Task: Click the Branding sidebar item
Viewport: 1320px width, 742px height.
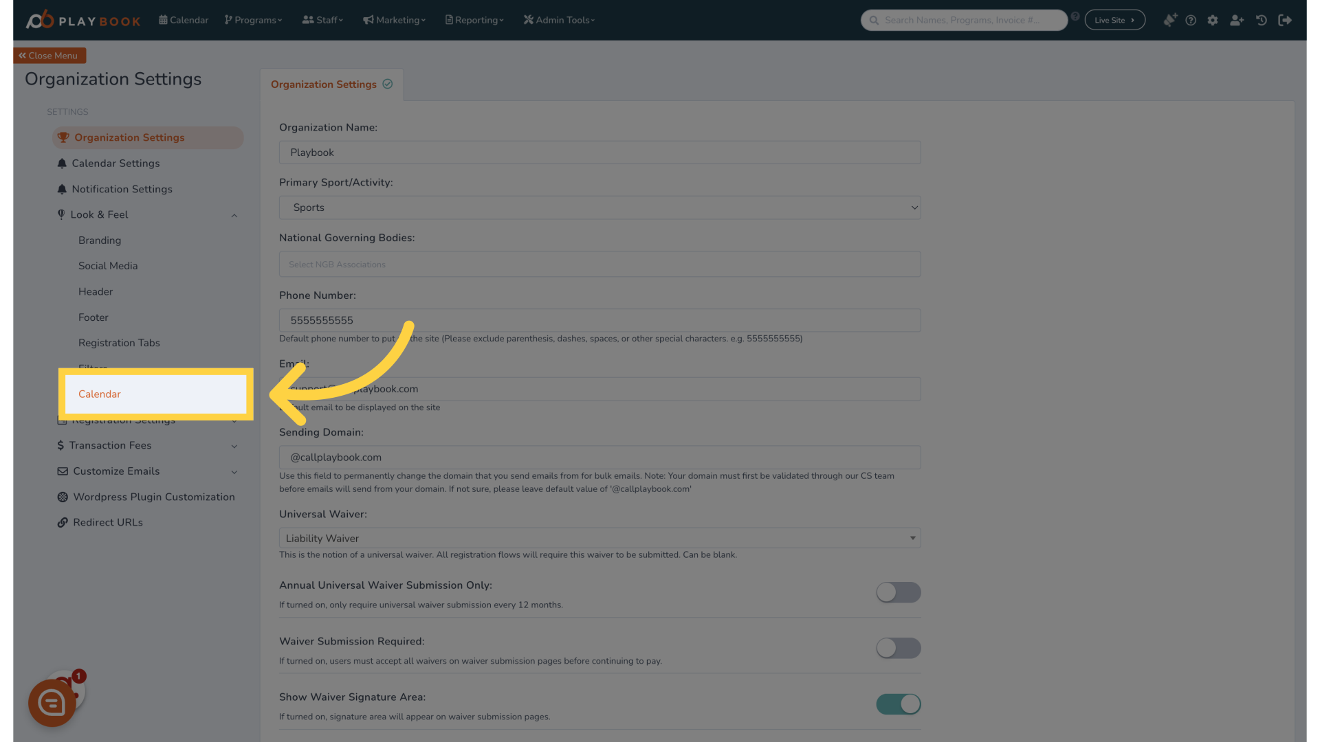Action: [100, 240]
